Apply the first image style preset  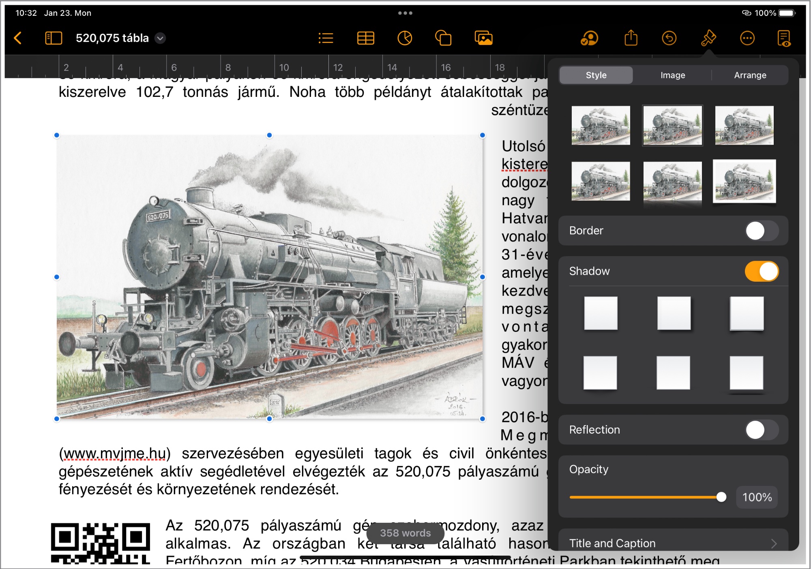[601, 125]
